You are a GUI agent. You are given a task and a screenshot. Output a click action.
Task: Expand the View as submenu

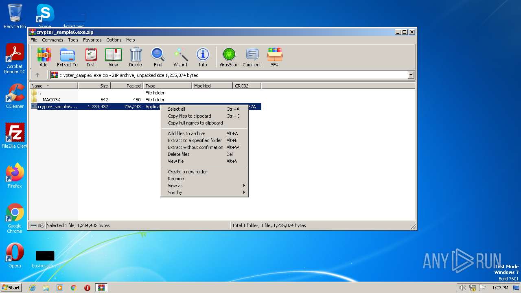click(204, 186)
